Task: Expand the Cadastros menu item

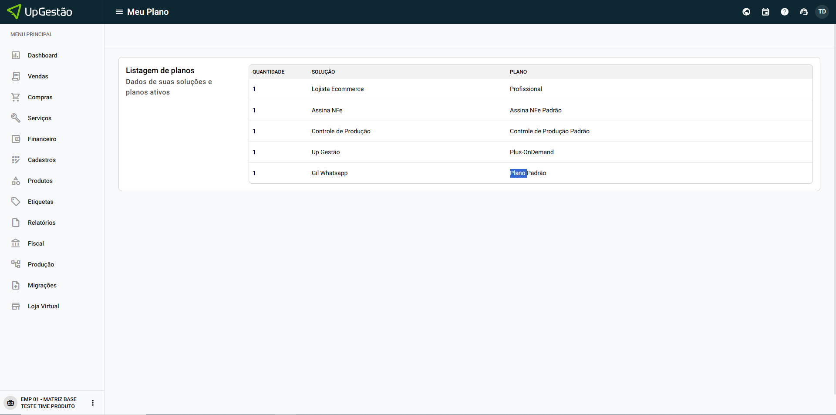Action: coord(41,160)
